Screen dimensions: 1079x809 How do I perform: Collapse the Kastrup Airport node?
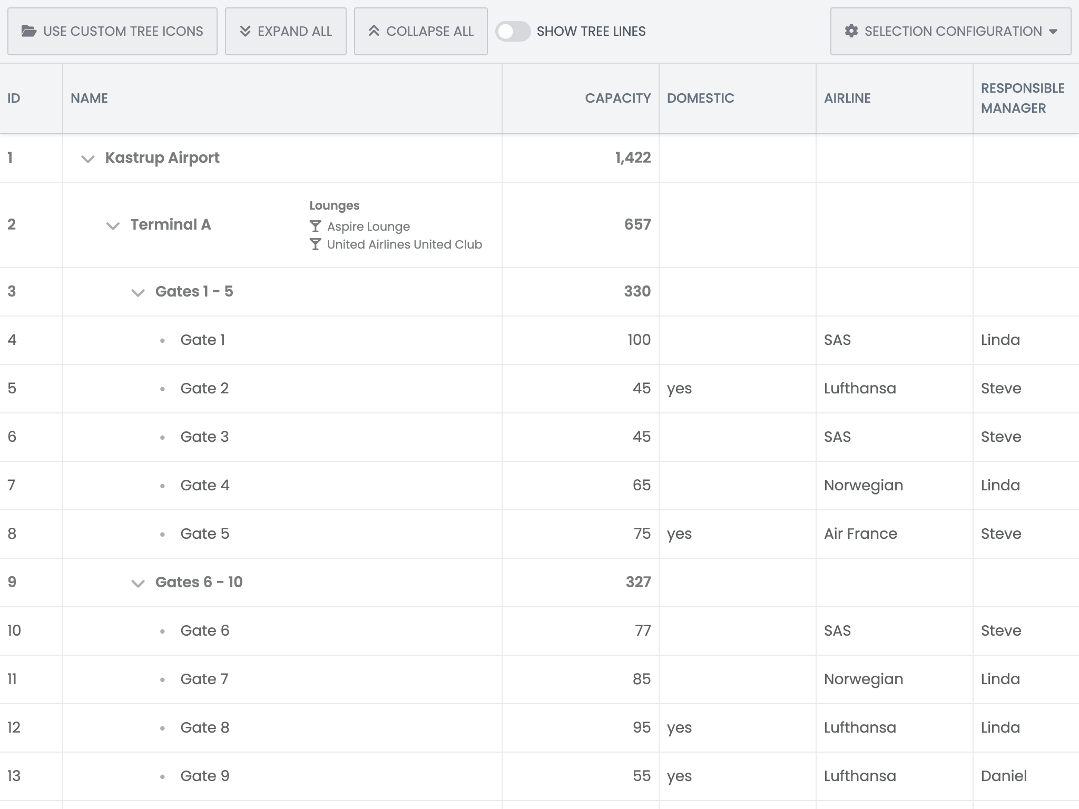pos(88,159)
